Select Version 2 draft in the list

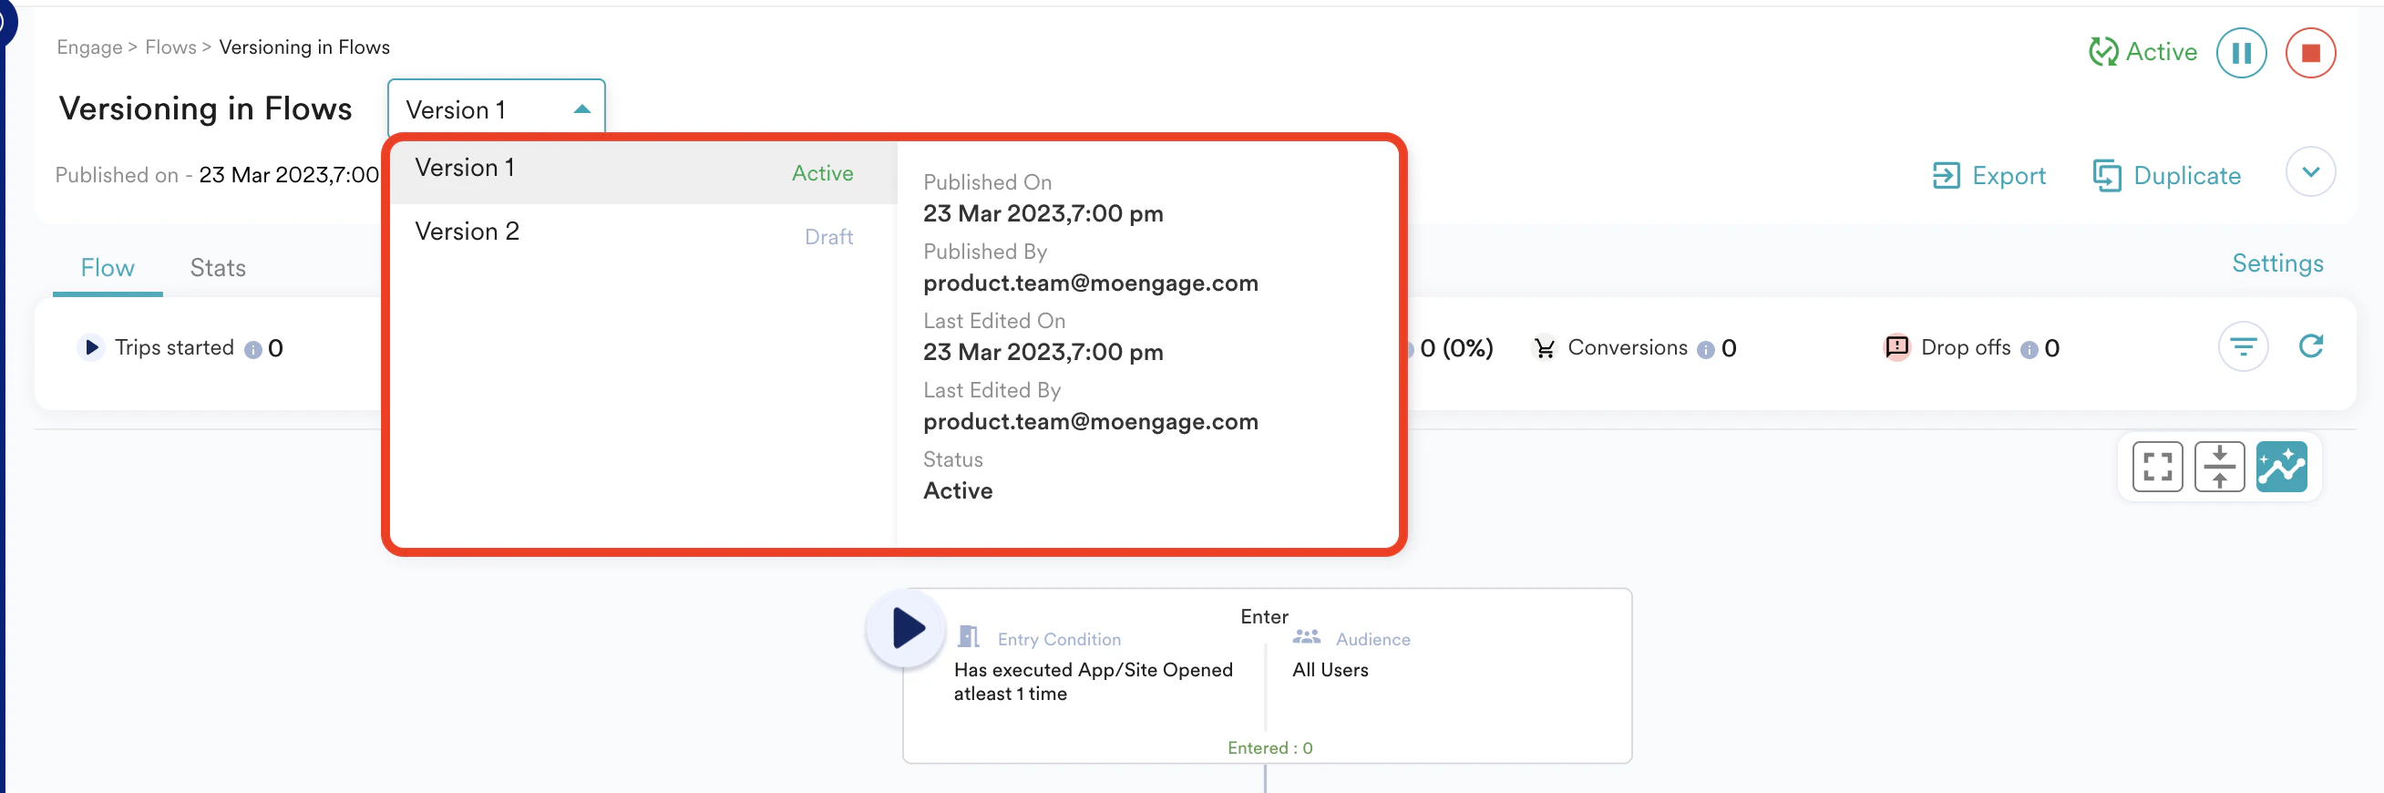click(644, 234)
